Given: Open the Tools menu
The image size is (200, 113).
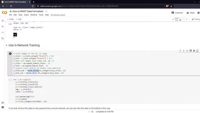Looking at the screenshot, I should (x=41, y=15).
